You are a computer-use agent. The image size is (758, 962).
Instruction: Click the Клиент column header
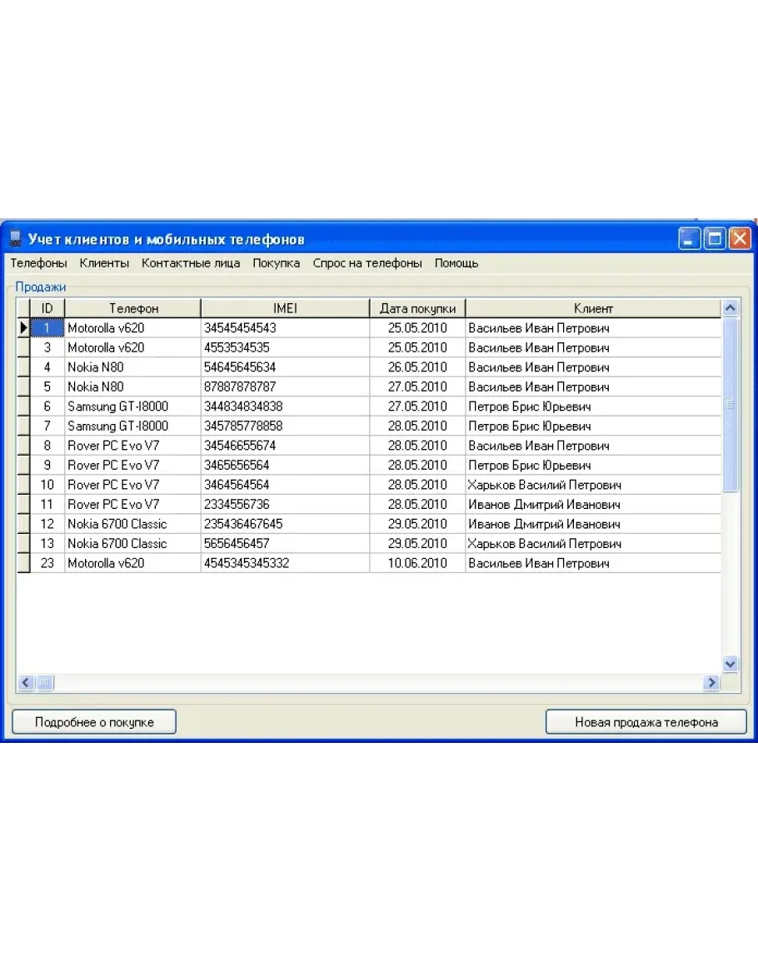coord(592,308)
